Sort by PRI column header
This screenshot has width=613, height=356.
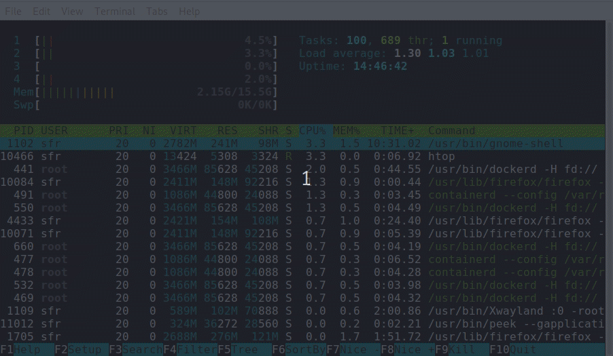point(118,131)
